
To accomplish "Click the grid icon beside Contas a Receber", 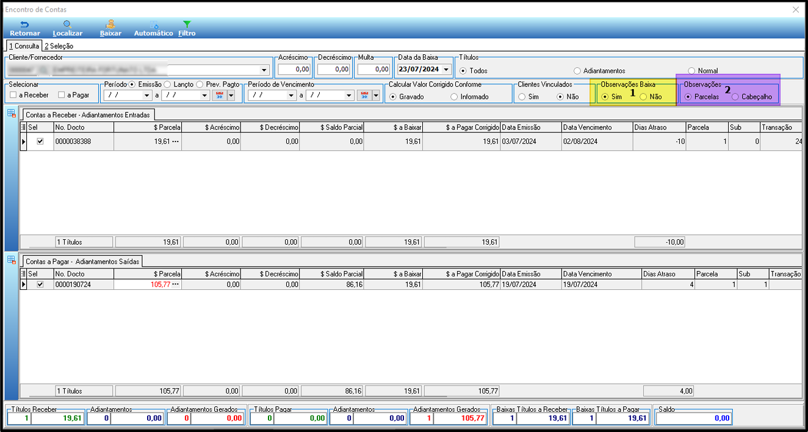I will point(11,113).
